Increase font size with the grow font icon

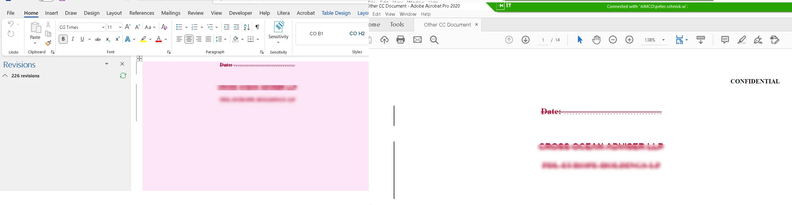pyautogui.click(x=128, y=27)
